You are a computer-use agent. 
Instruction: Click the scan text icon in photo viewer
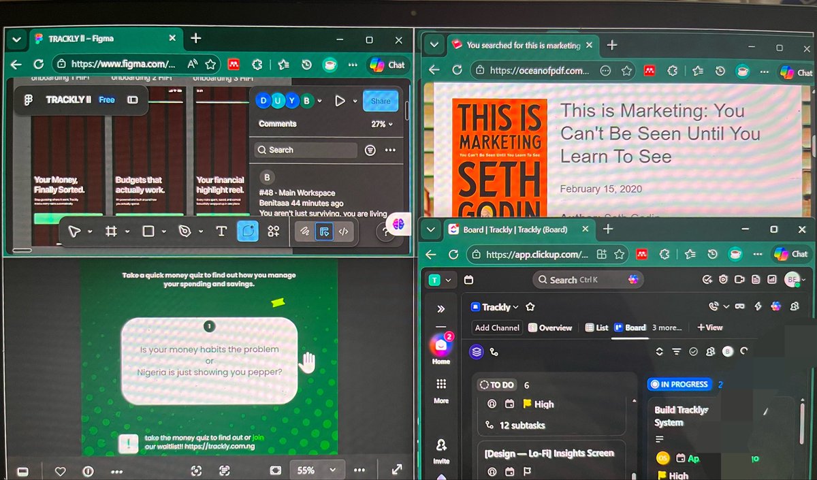click(x=225, y=470)
